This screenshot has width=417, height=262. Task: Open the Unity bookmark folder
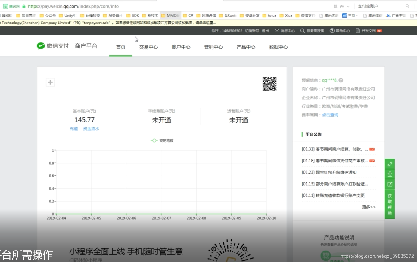[67, 15]
